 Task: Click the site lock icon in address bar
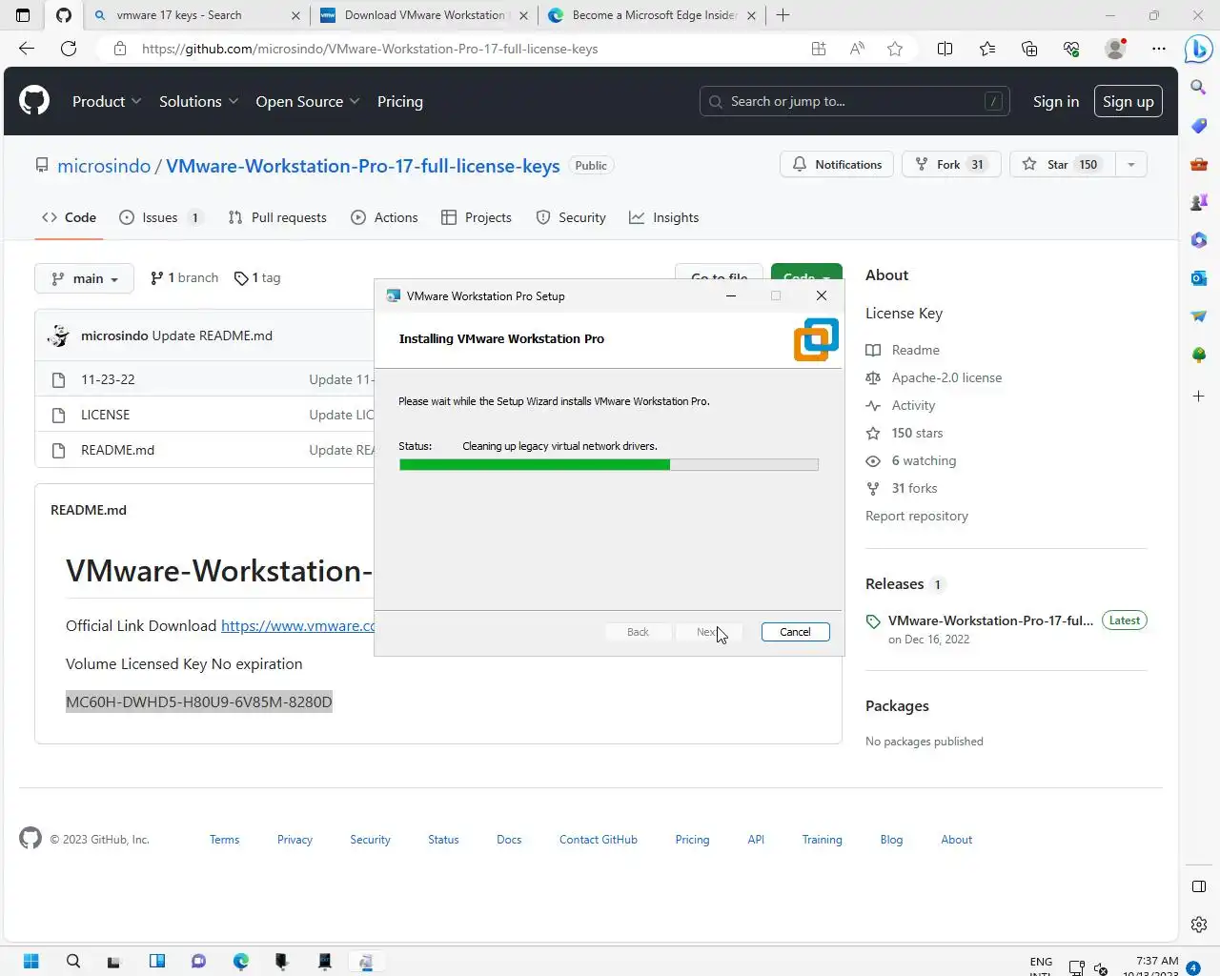click(120, 49)
